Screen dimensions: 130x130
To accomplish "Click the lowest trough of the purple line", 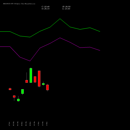I will [30, 61].
